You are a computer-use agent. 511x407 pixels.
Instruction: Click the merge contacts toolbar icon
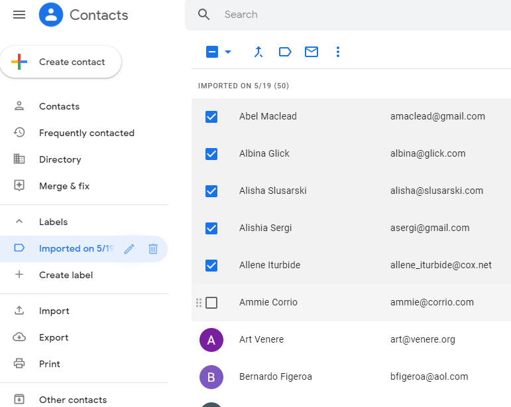258,52
